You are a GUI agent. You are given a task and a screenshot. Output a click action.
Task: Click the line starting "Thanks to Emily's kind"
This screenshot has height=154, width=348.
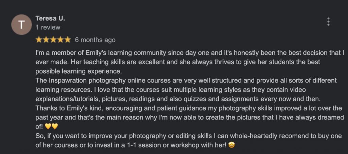pos(189,108)
